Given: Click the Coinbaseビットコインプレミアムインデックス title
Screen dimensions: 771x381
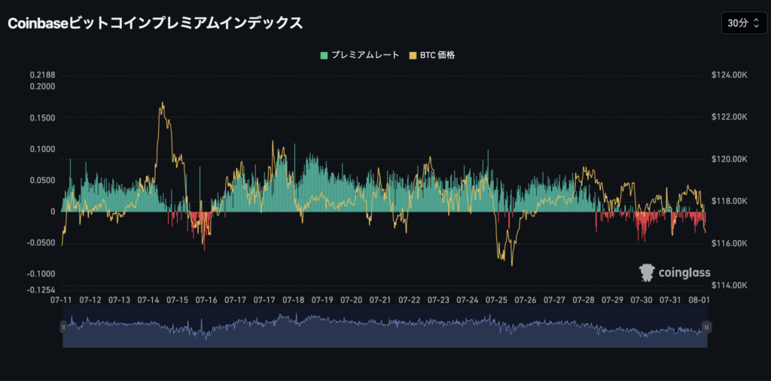Looking at the screenshot, I should tap(155, 23).
